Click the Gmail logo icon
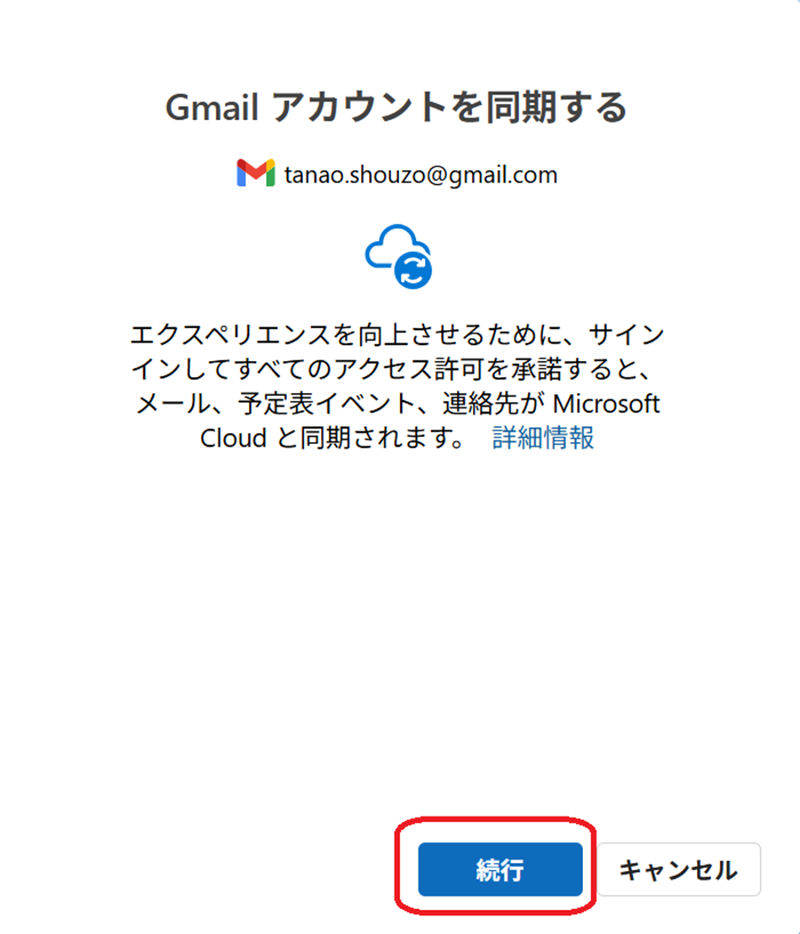Image resolution: width=800 pixels, height=934 pixels. click(255, 173)
